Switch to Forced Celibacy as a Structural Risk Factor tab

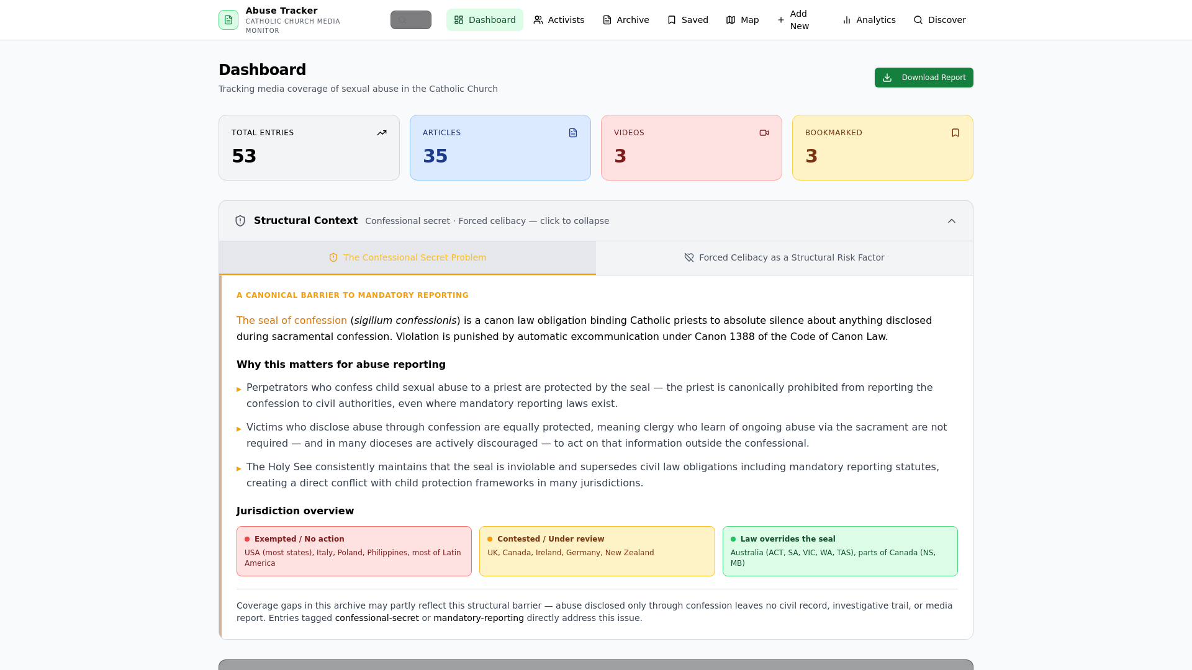pos(784,257)
